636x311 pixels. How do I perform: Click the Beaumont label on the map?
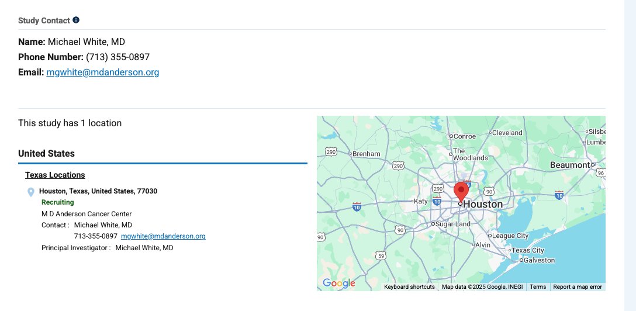tap(570, 165)
